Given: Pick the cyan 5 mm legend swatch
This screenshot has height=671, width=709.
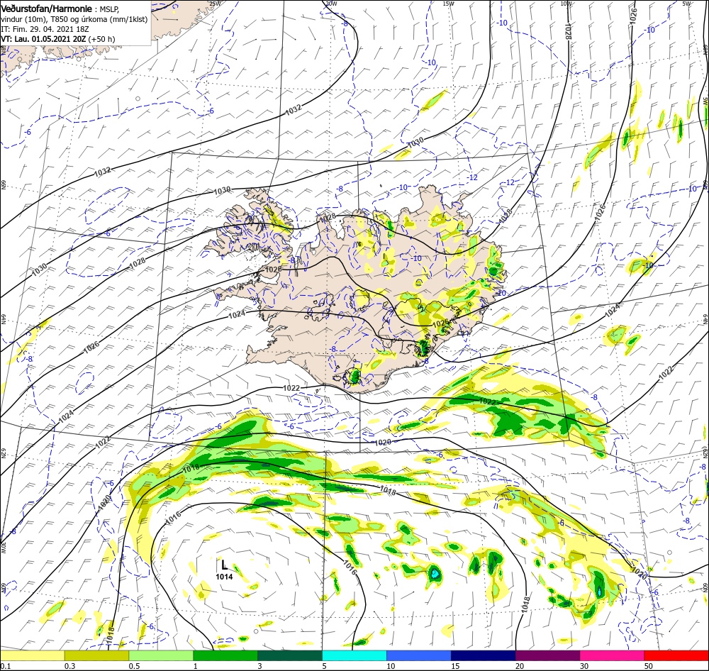Looking at the screenshot, I should 354,655.
